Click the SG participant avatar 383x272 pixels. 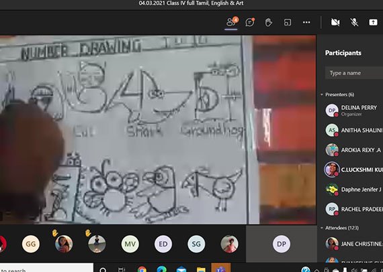coord(196,244)
